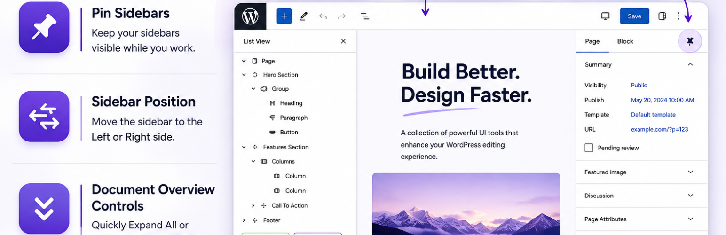The height and width of the screenshot is (235, 726).
Task: Click the WordPress logo button
Action: pyautogui.click(x=250, y=16)
